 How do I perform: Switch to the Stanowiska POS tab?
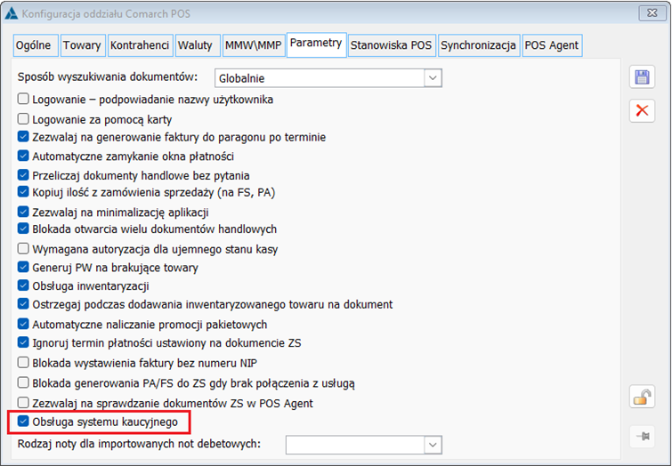pos(391,45)
